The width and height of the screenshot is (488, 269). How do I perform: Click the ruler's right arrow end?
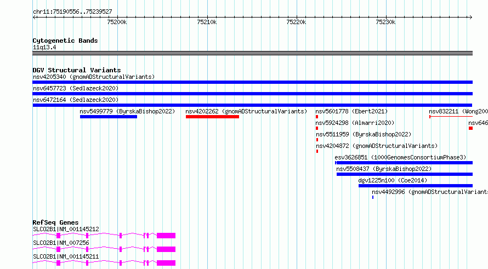point(471,18)
